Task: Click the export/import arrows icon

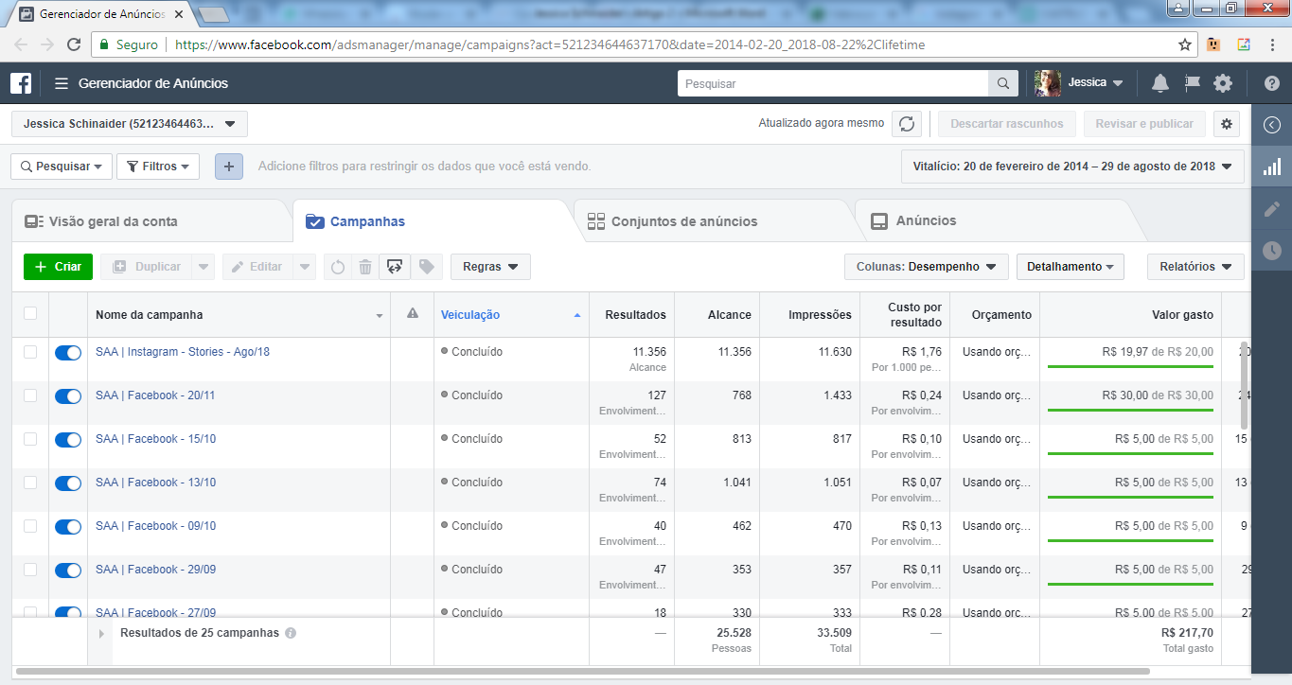Action: (x=395, y=267)
